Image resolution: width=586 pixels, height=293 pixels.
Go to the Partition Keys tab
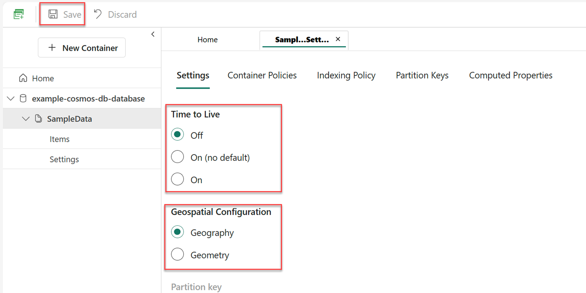pyautogui.click(x=422, y=75)
